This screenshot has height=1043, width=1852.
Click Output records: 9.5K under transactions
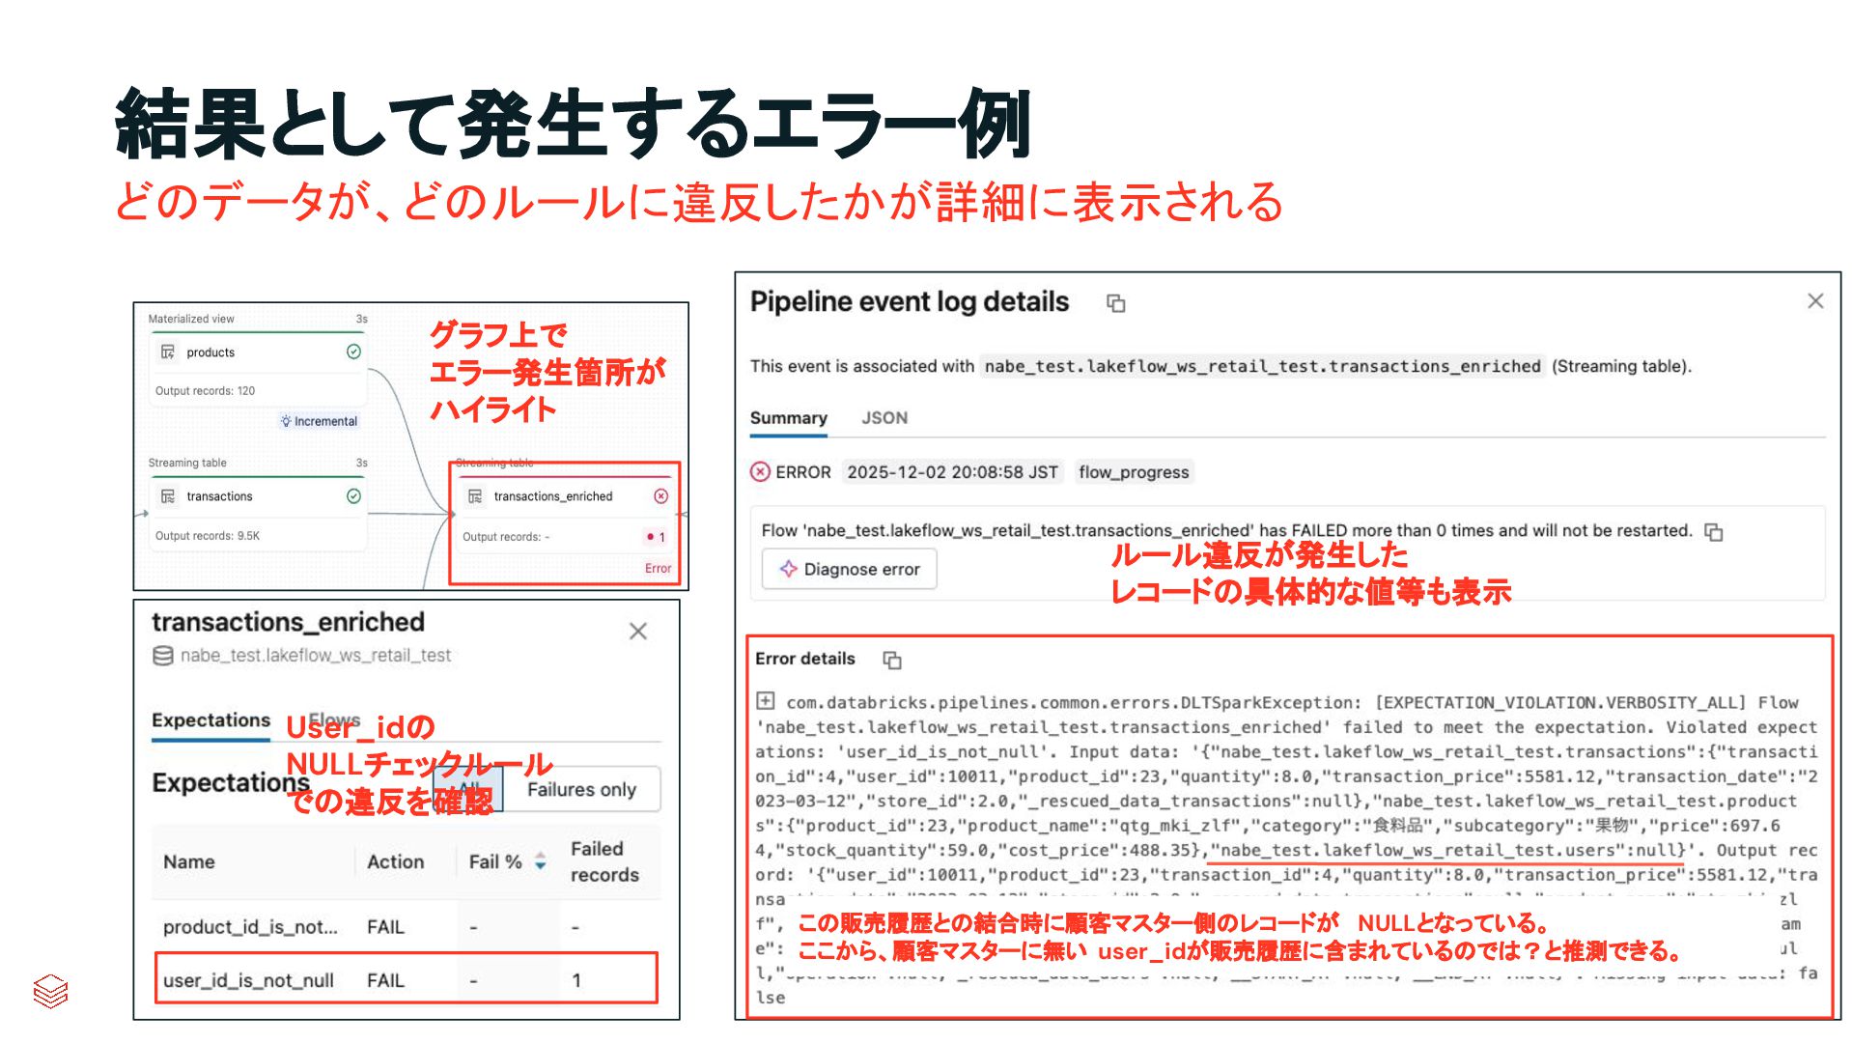point(207,536)
